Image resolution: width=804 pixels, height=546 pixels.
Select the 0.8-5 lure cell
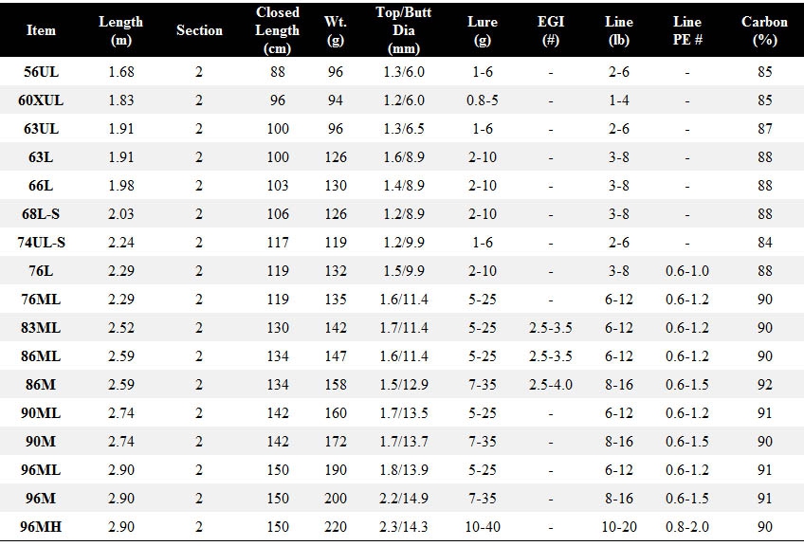click(x=483, y=100)
